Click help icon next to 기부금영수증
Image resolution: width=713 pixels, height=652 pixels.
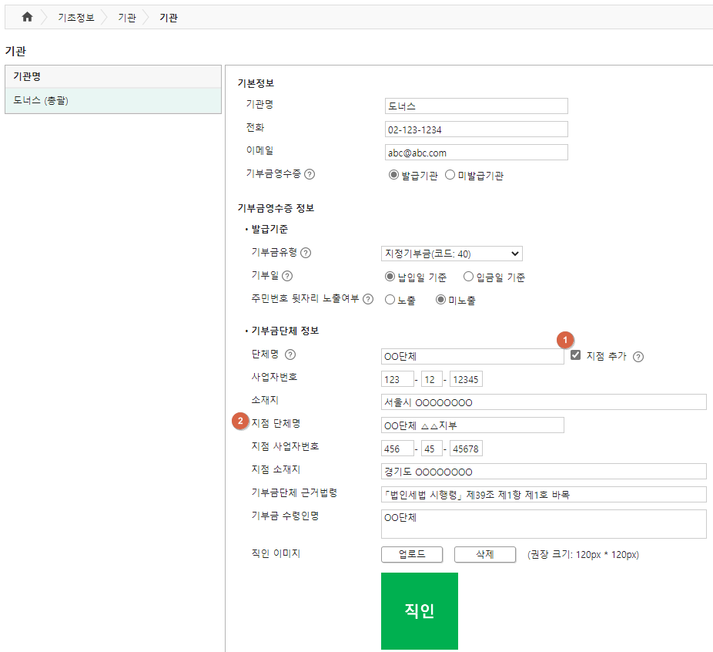pyautogui.click(x=310, y=174)
